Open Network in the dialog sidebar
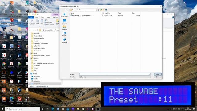This screenshot has height=111, width=197. point(64,40)
